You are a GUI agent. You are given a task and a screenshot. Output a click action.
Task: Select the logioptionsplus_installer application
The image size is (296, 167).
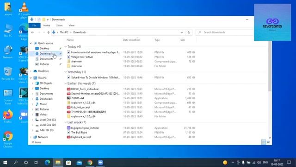[85, 128]
